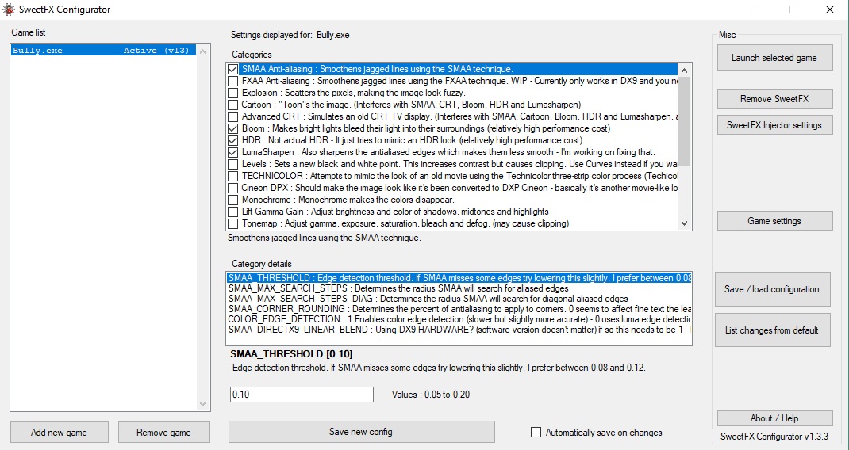Open Game settings

pyautogui.click(x=775, y=221)
